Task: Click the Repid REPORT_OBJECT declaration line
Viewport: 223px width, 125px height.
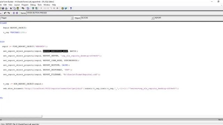Action: tap(15, 28)
